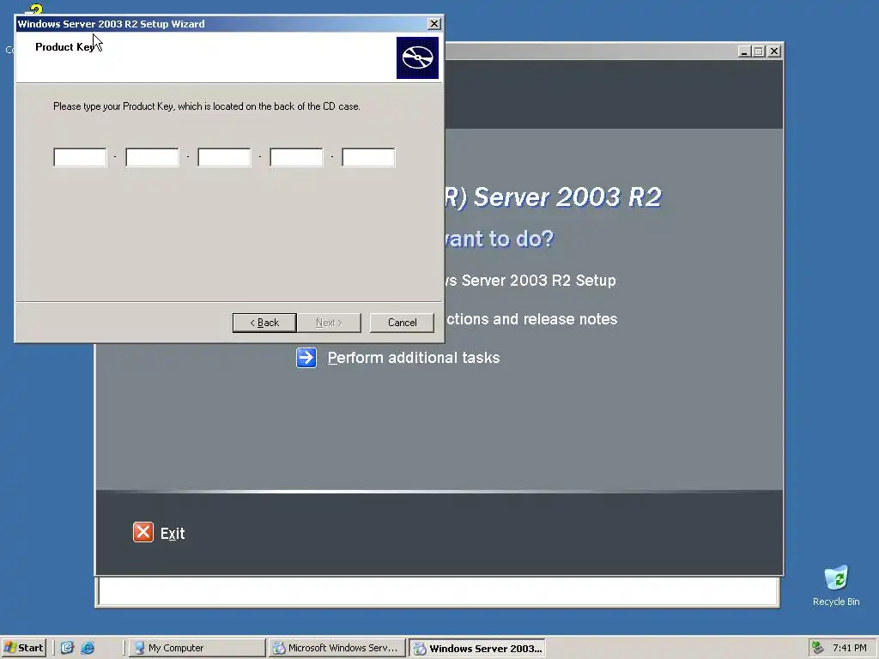This screenshot has height=659, width=879.
Task: Click the CD icon in the wizard header
Action: 418,57
